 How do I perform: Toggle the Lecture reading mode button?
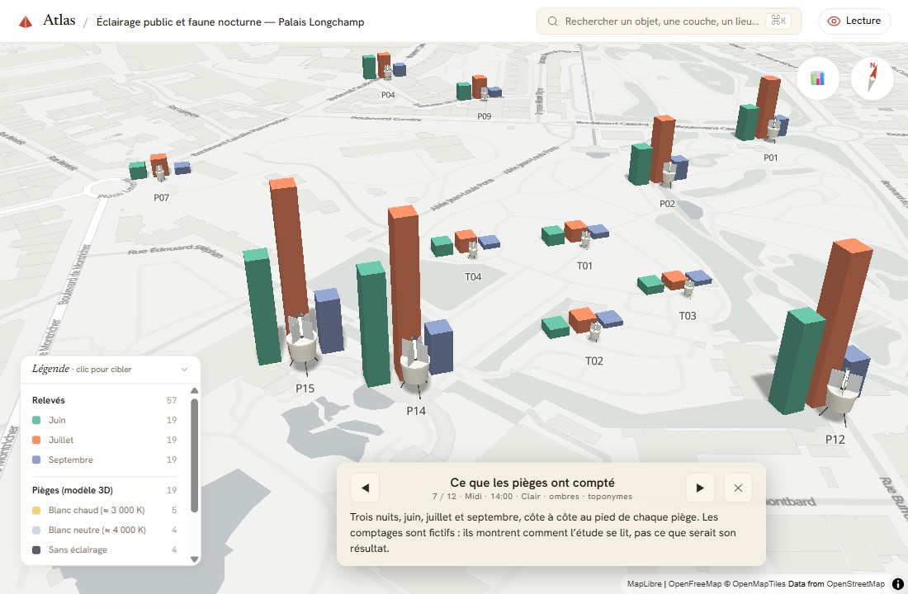tap(854, 21)
